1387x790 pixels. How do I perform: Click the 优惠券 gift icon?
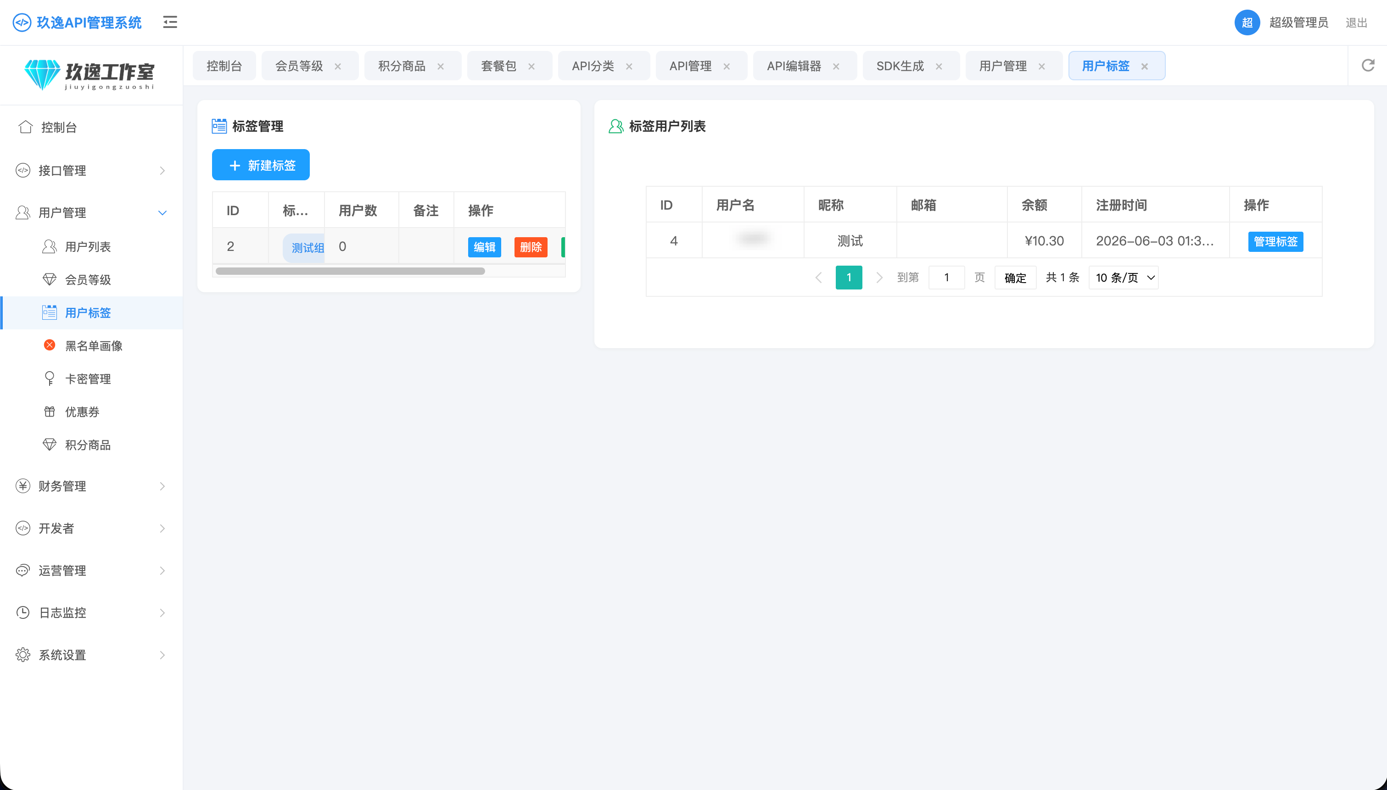[50, 411]
